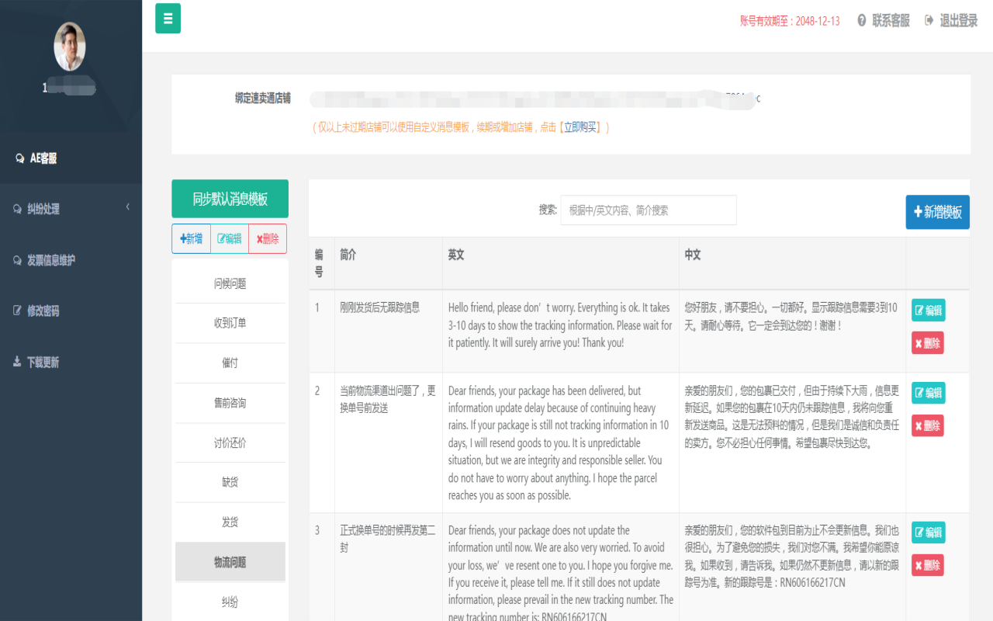
Task: Edit template number 1 with its 编辑 button
Action: point(928,308)
